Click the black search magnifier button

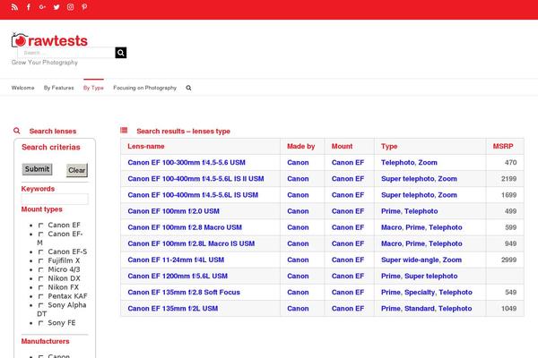(121, 53)
